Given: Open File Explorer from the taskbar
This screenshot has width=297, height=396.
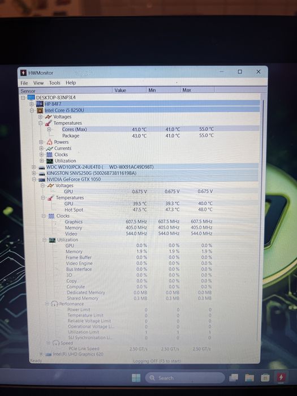Looking at the screenshot, I should [x=249, y=378].
